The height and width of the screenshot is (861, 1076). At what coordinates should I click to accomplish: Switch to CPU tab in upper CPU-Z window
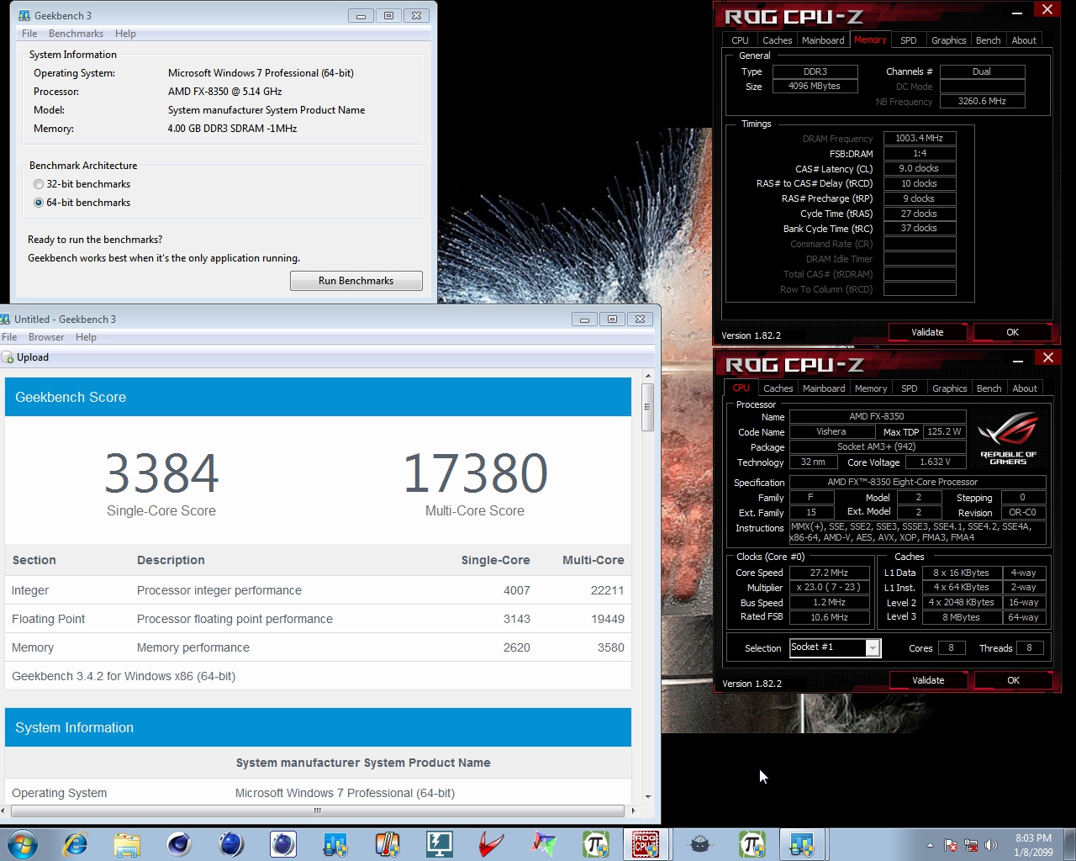[740, 40]
